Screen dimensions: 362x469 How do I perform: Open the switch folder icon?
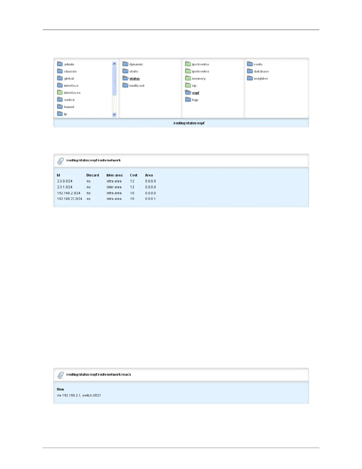(x=60, y=99)
